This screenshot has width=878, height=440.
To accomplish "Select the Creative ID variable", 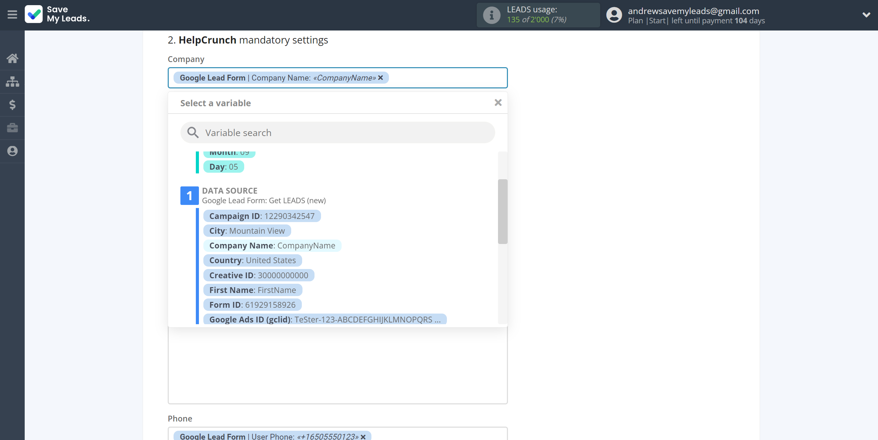I will 259,276.
